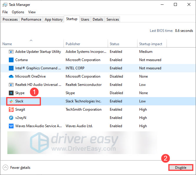
Task: Click the Slack logo icon
Action: [x=11, y=101]
